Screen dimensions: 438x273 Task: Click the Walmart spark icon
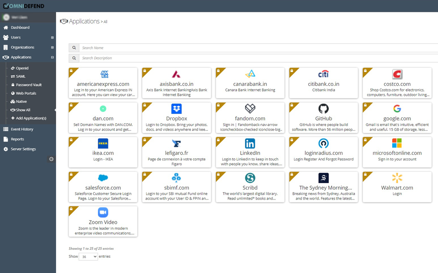[397, 178]
